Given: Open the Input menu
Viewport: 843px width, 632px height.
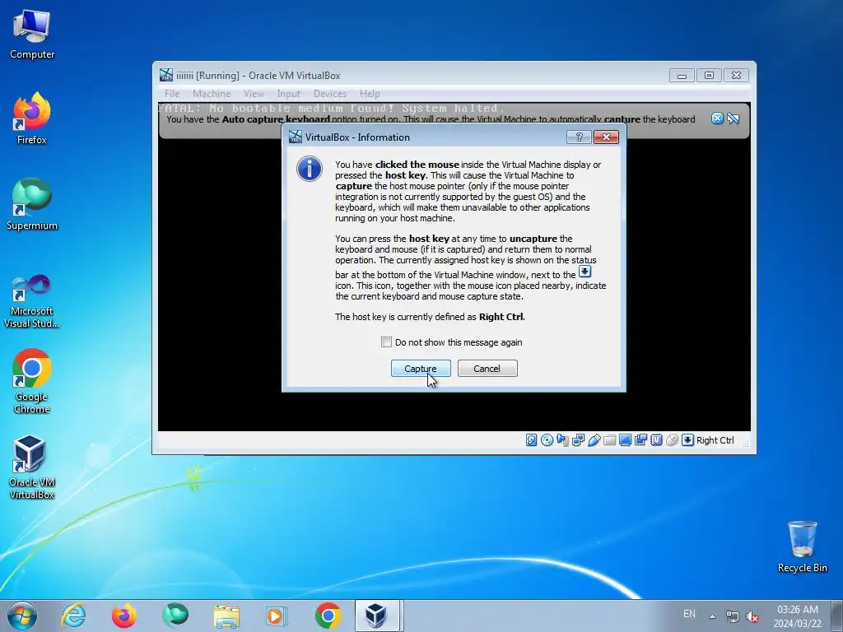Looking at the screenshot, I should click(x=289, y=94).
